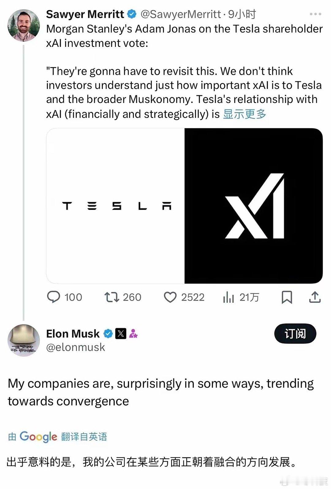
Task: Share the tweet via upload icon
Action: [315, 297]
